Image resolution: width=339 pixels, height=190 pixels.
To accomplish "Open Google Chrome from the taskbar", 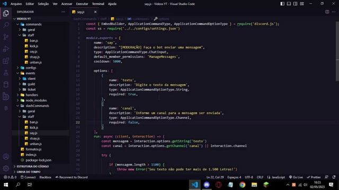I will pos(243,185).
